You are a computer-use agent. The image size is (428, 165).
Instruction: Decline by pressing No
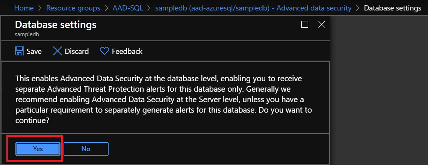coord(86,149)
